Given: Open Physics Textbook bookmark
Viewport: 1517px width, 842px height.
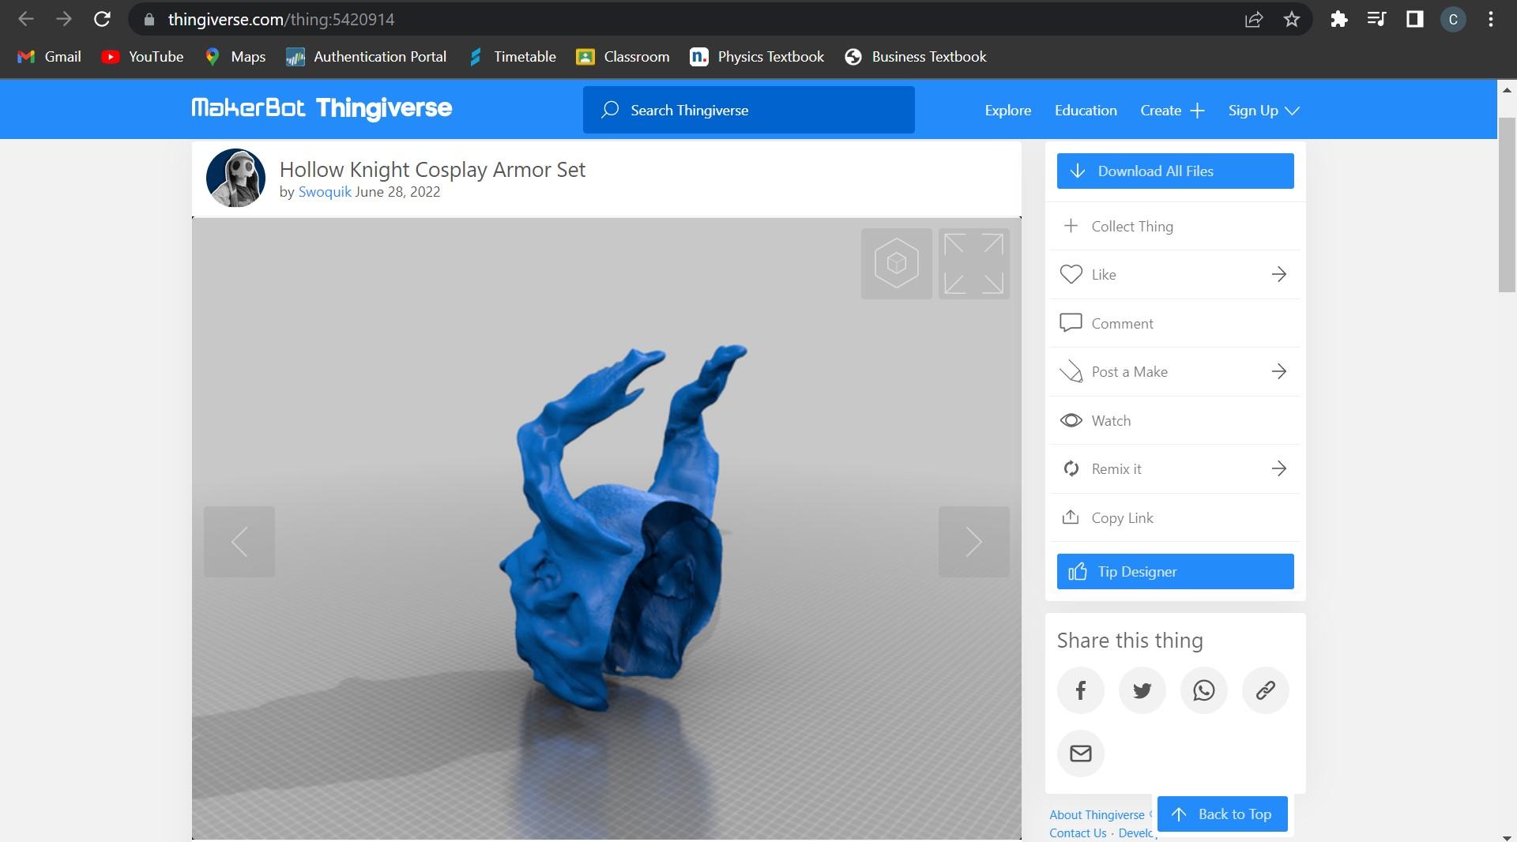Looking at the screenshot, I should (757, 57).
